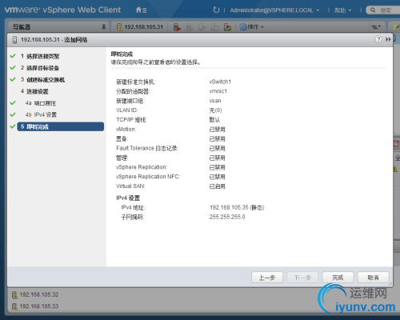Image resolution: width=400 pixels, height=320 pixels.
Task: Open the panel options menu at toolbar right
Action: (x=376, y=27)
